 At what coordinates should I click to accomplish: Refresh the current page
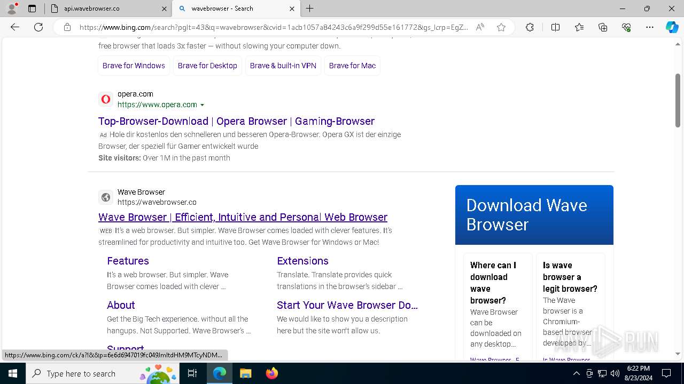pos(38,27)
